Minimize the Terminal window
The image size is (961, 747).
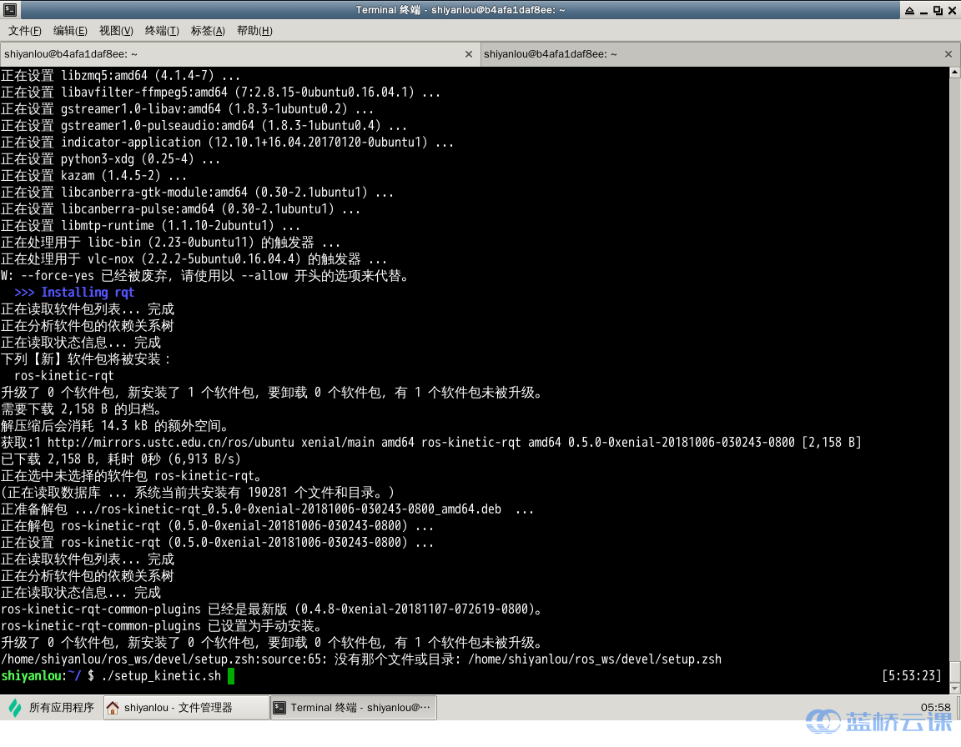click(x=923, y=9)
